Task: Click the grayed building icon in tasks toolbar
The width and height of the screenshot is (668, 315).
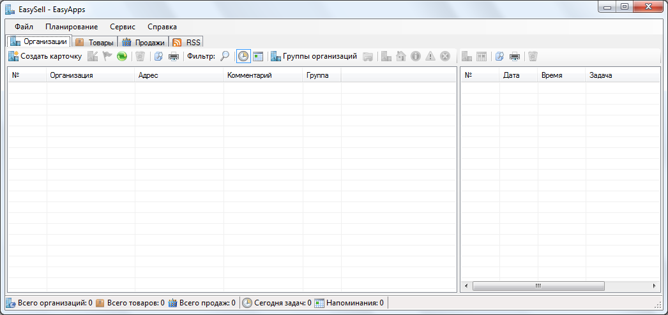Action: [x=466, y=56]
